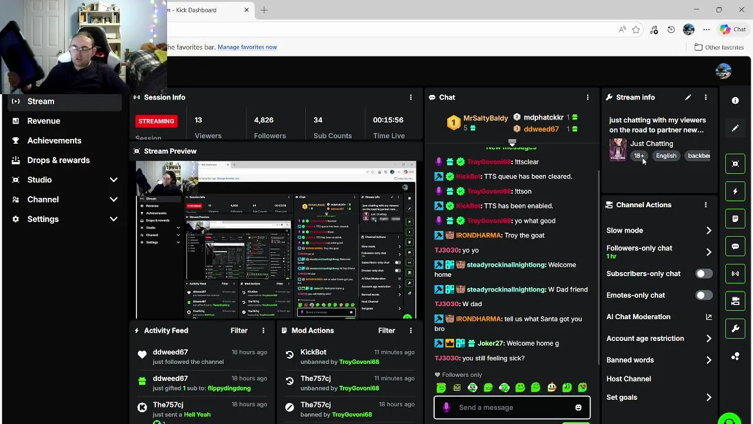Viewport: 753px width, 424px height.
Task: Expand the Studio sidebar section
Action: tap(65, 180)
